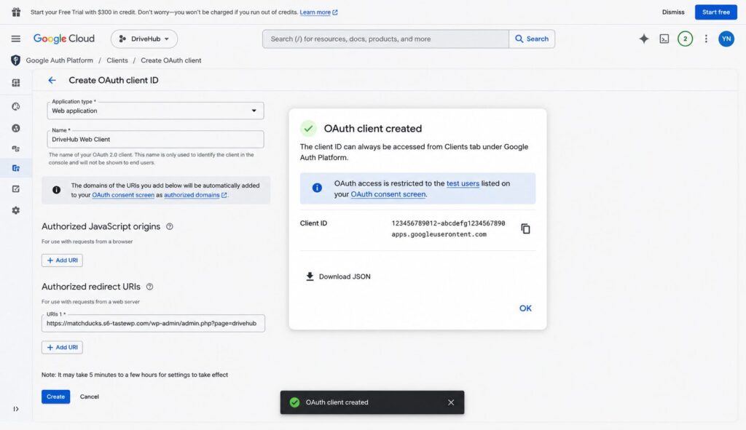Open the Verification Center icon in left sidebar

click(x=16, y=189)
